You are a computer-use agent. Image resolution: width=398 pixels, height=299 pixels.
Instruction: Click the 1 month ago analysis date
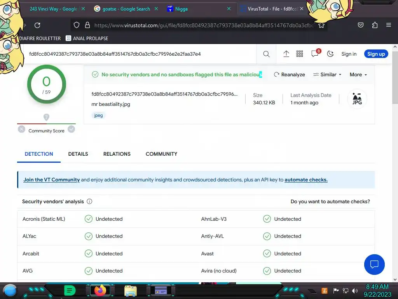click(304, 103)
